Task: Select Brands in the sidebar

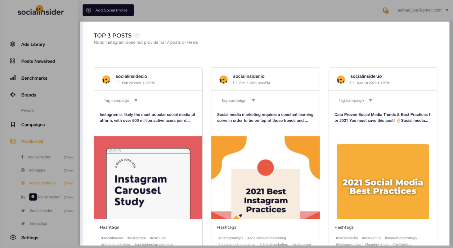Action: click(29, 95)
